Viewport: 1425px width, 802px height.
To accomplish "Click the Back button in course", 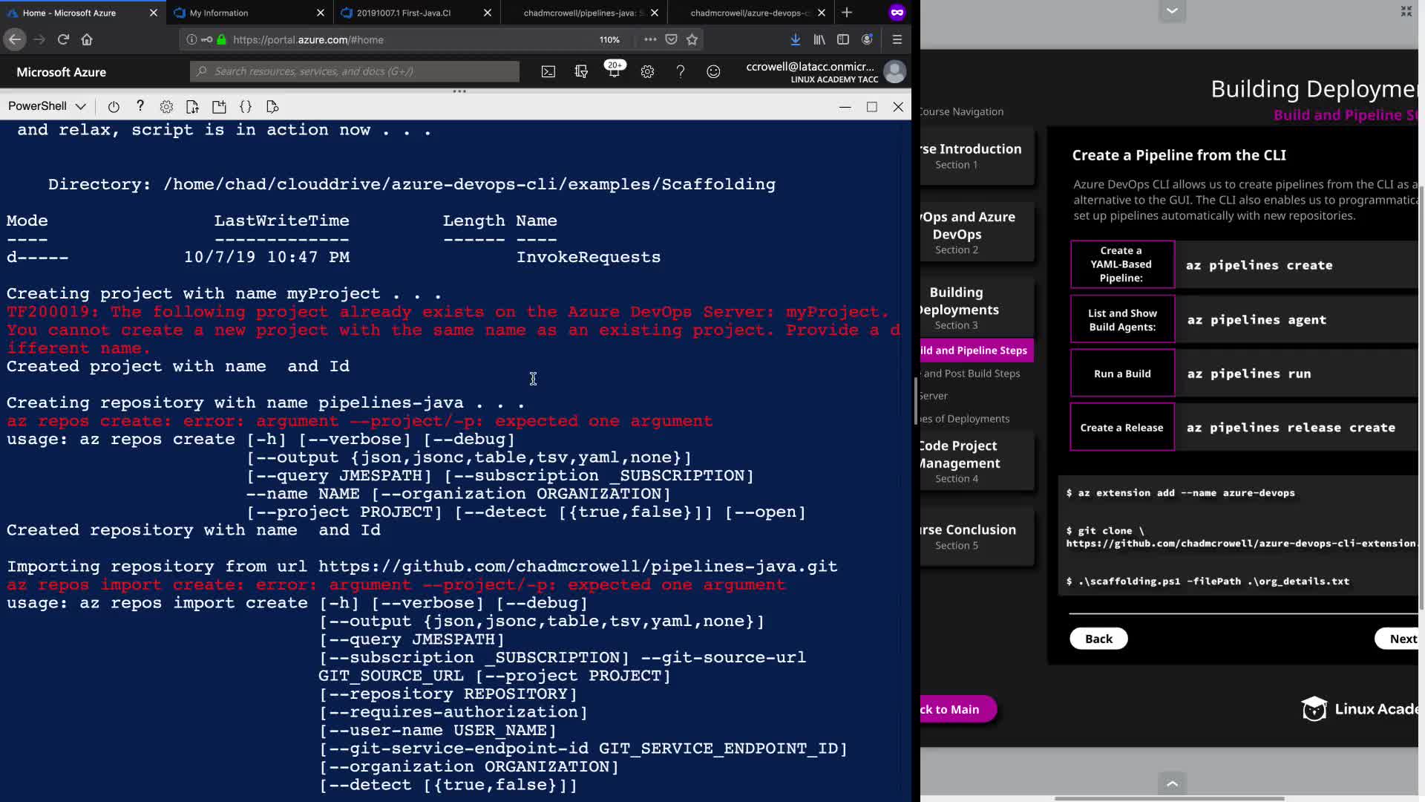I will [x=1098, y=639].
